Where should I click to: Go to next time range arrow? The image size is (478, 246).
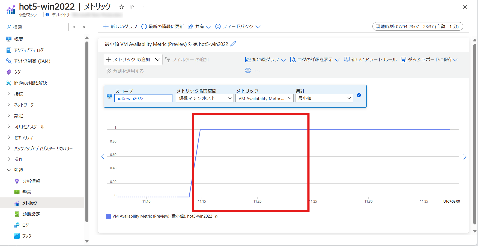click(x=465, y=157)
